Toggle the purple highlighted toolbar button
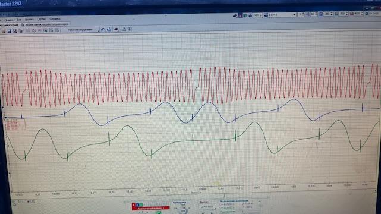Image resolution: width=381 pixels, height=214 pixels. click(240, 15)
